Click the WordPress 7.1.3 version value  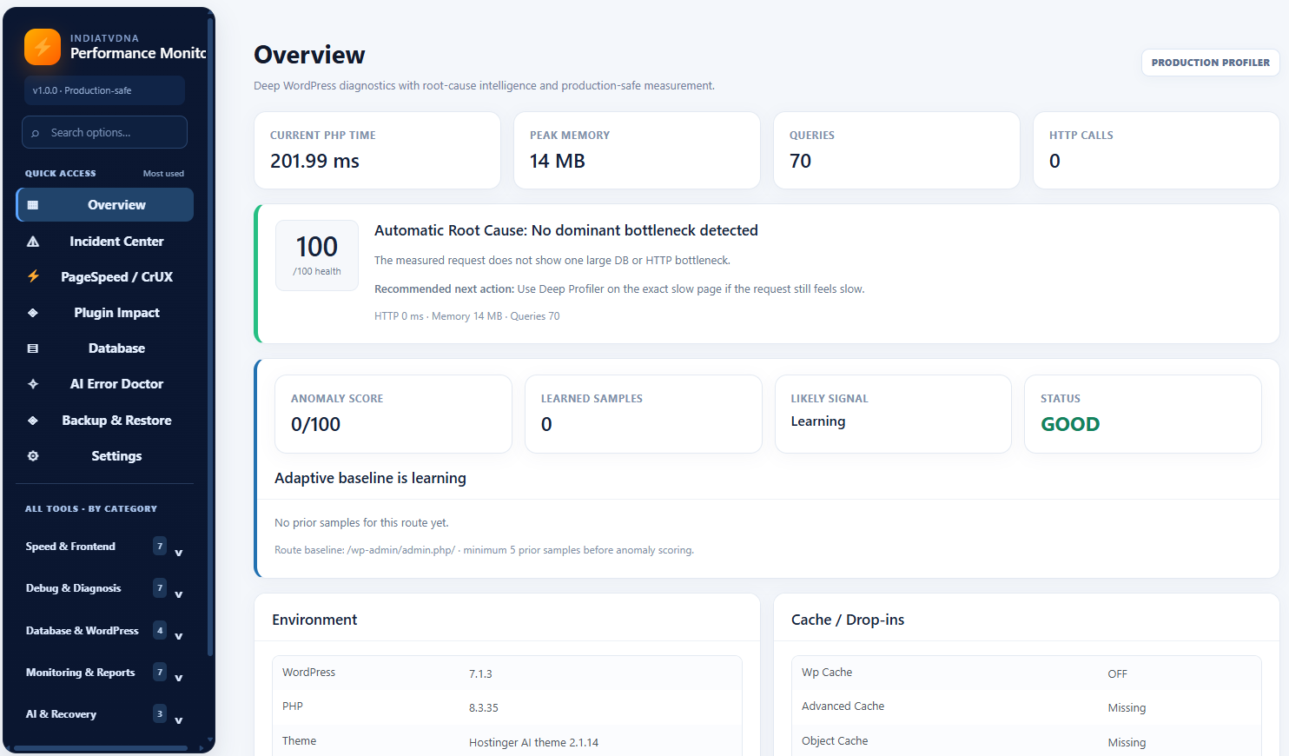click(x=480, y=674)
